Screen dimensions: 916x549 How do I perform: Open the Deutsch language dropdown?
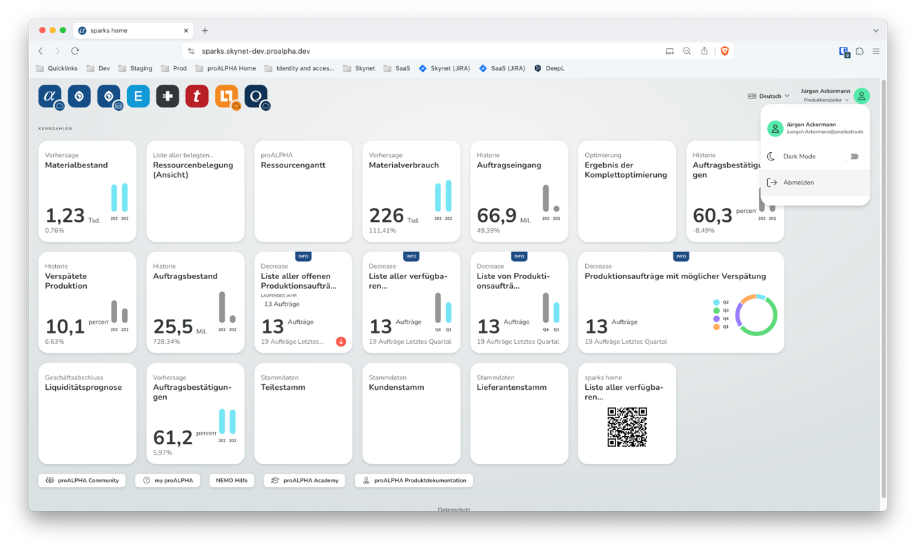(769, 96)
